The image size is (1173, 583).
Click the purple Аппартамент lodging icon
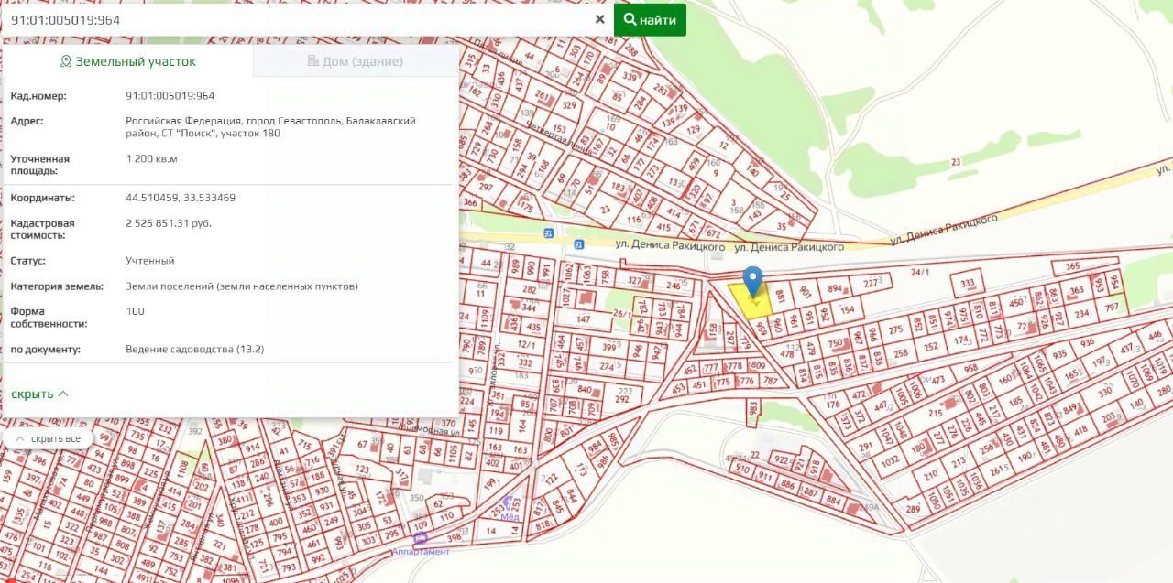tap(420, 539)
